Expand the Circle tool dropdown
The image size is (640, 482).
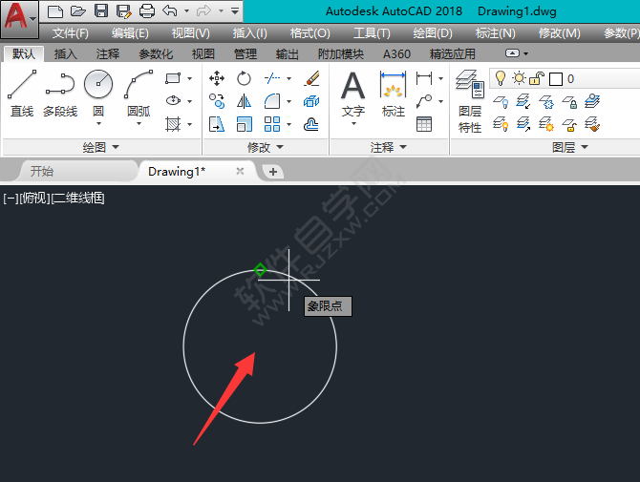point(98,123)
